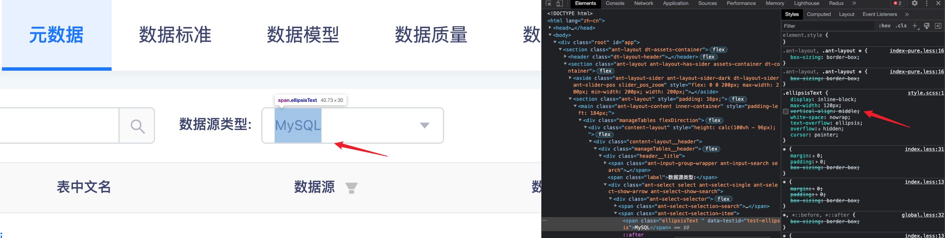Select the 元数据 navigation tab
Screen dimensions: 945x238
56,35
